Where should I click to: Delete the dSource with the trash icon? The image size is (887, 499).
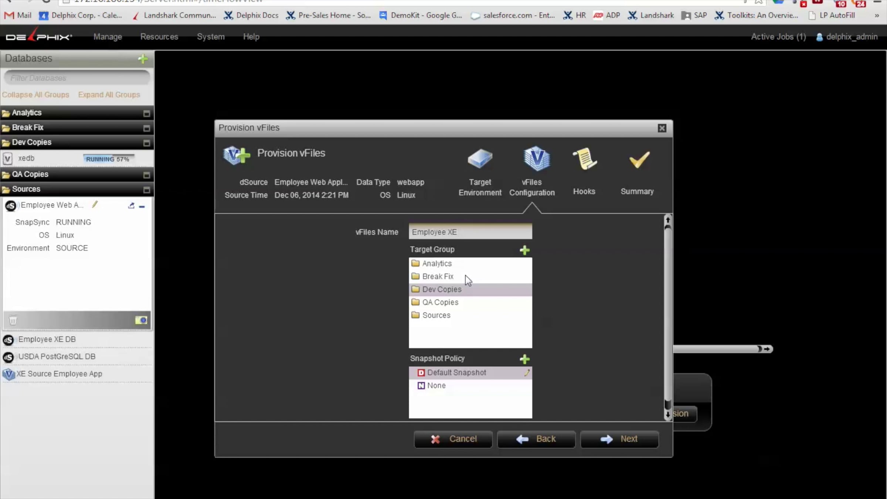13,320
